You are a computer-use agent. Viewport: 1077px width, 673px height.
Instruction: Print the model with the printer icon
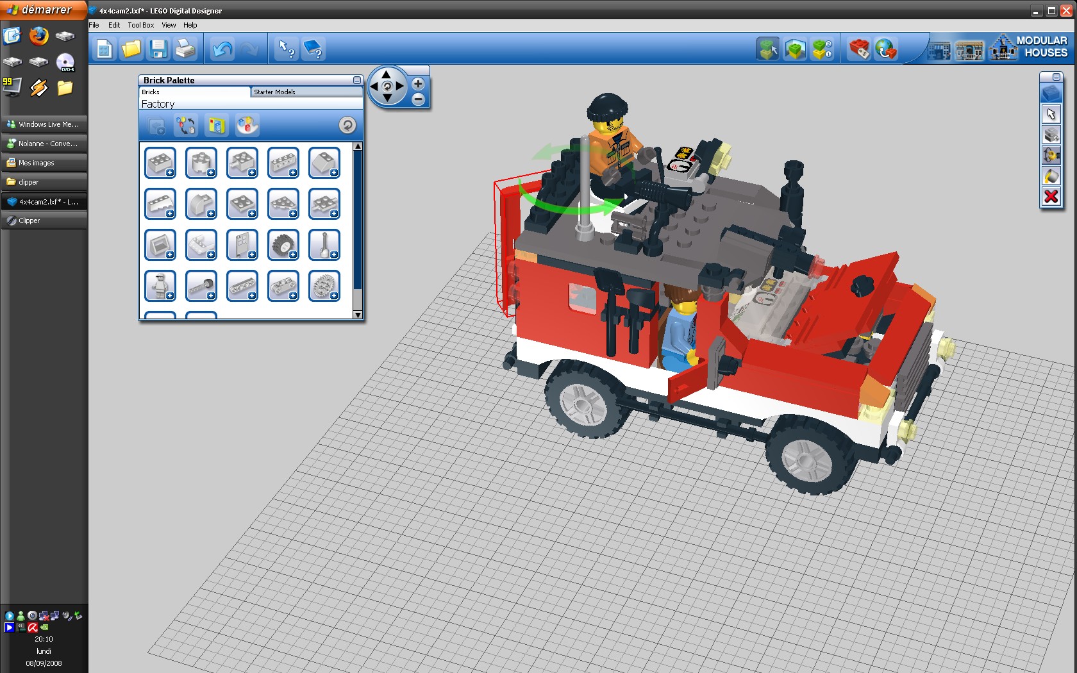pos(185,49)
